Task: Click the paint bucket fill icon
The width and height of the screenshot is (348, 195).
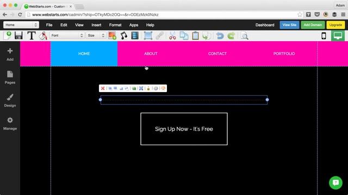Action: pos(43,36)
